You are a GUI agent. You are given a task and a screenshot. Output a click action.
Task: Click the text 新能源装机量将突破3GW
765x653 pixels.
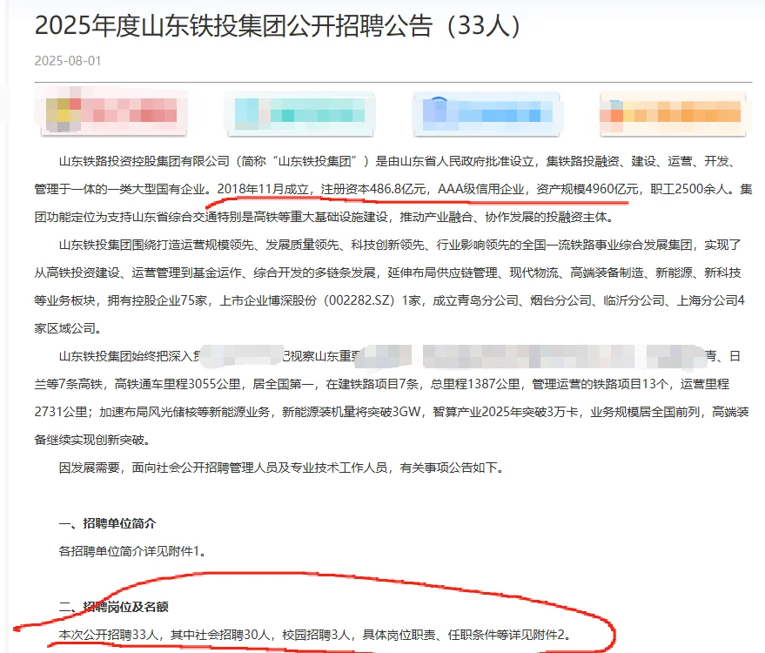click(x=351, y=412)
